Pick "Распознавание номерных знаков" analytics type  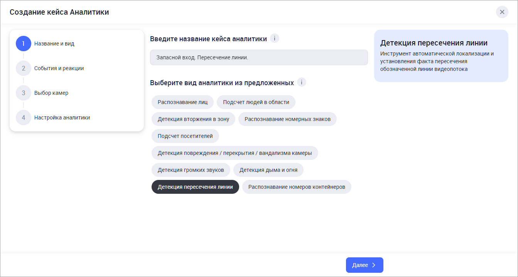(287, 119)
